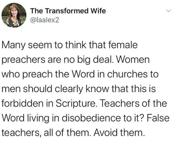This screenshot has height=144, width=173.
Task: Click the word "forbidden" in the tweet
Action: 23,103
